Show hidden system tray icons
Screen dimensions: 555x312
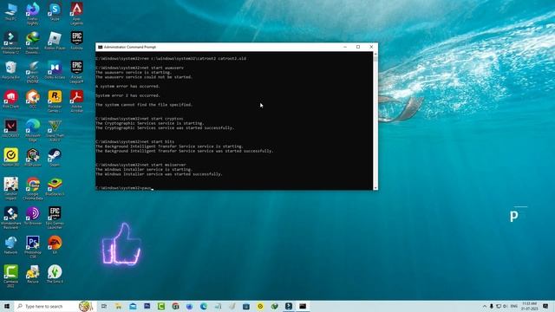485,306
